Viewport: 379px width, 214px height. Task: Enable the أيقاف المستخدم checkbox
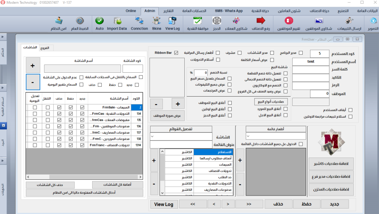pyautogui.click(x=350, y=110)
